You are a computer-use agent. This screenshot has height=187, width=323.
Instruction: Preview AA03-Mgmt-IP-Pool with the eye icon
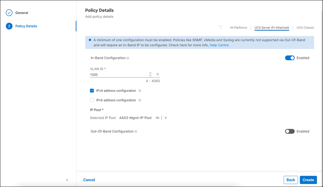[x=157, y=118]
